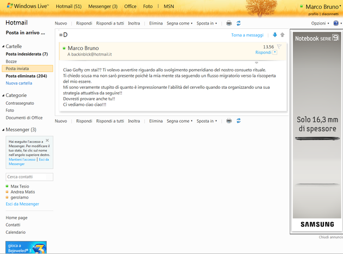343x254 pixels.
Task: Click orange status icon next to Andrea Matis
Action: click(x=7, y=192)
